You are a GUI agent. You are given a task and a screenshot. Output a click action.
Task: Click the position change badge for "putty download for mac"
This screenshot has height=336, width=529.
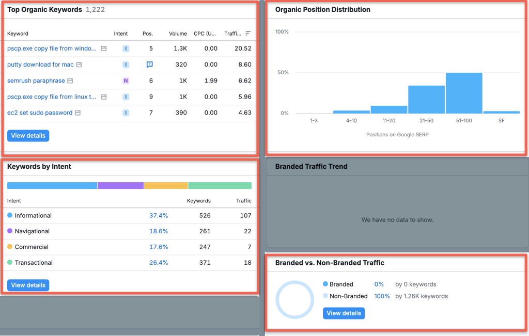149,65
